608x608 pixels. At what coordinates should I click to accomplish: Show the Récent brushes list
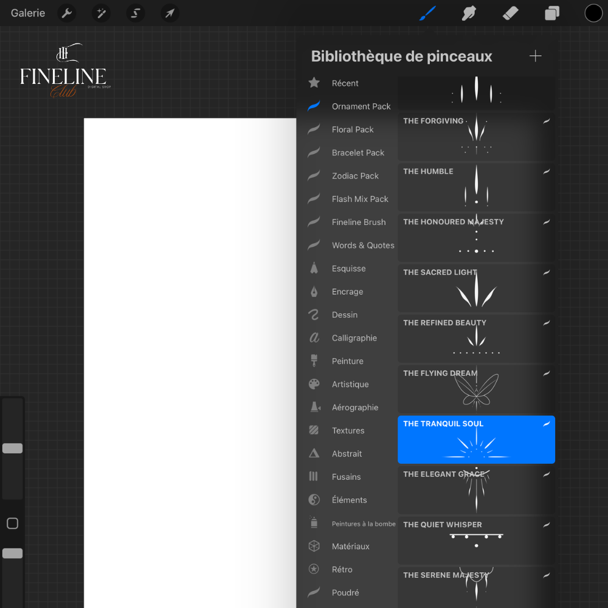[345, 83]
